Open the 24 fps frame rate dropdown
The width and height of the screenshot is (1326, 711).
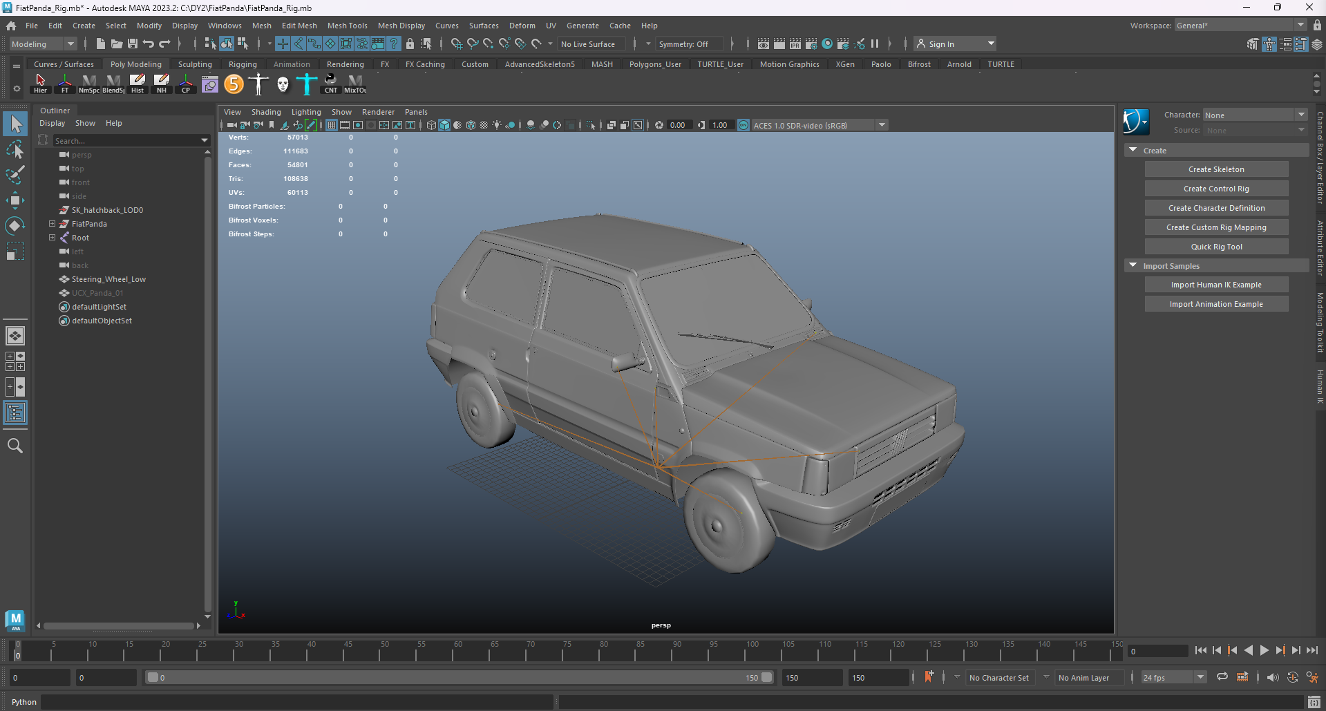coord(1173,677)
